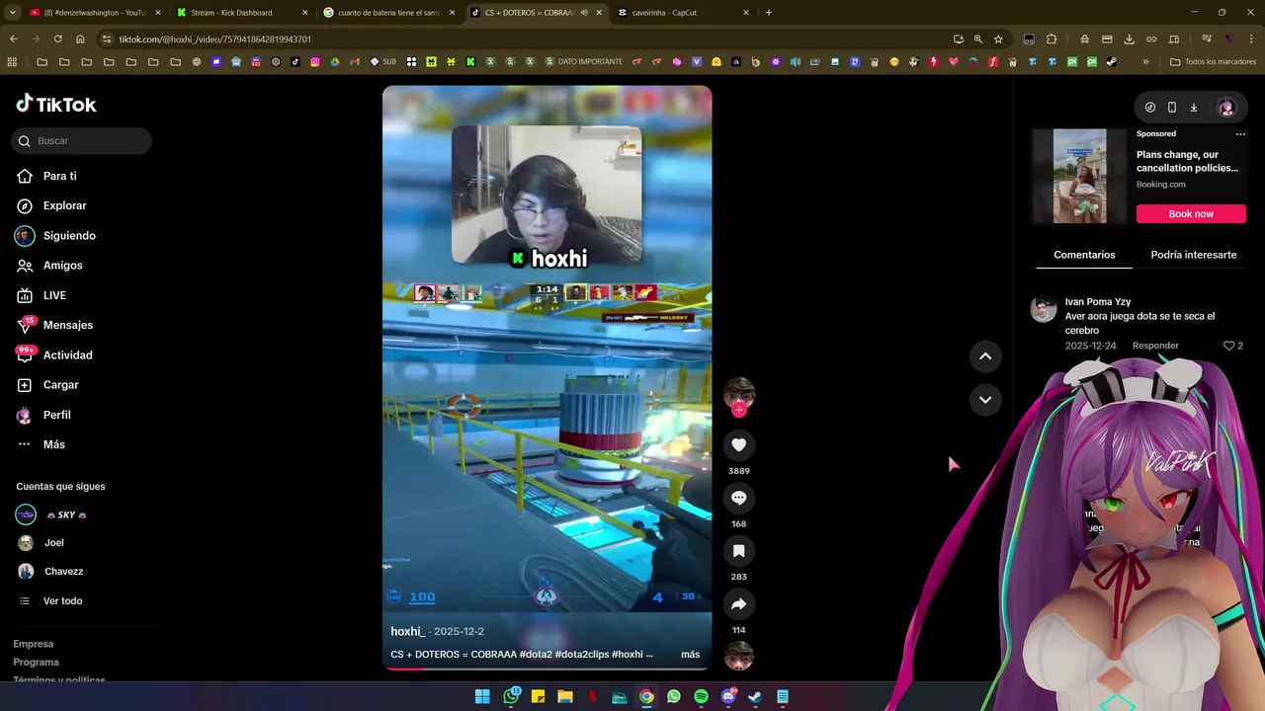Open the phone app icon in header

click(1172, 108)
